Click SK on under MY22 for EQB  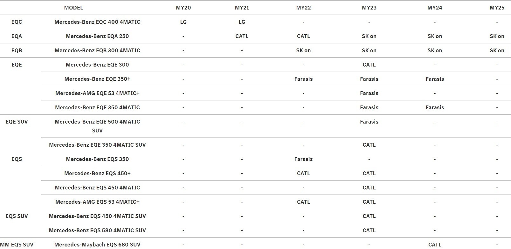tap(303, 50)
